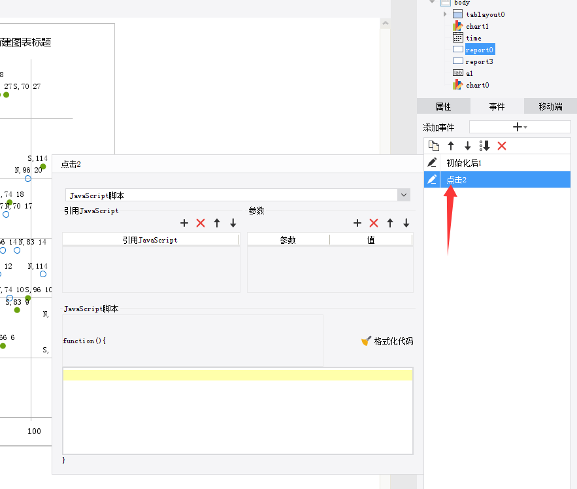
Task: Move the parameter up
Action: coord(390,223)
